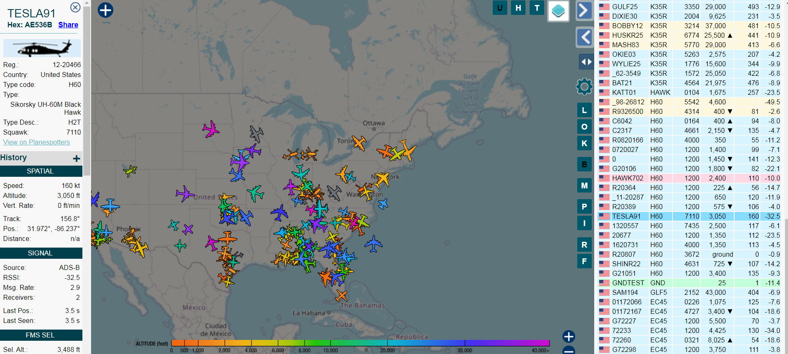Toggle the U button above the map
The width and height of the screenshot is (788, 354).
(x=500, y=8)
